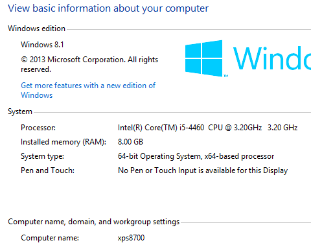Click the 'Installed memory (RAM):' label

coord(63,142)
